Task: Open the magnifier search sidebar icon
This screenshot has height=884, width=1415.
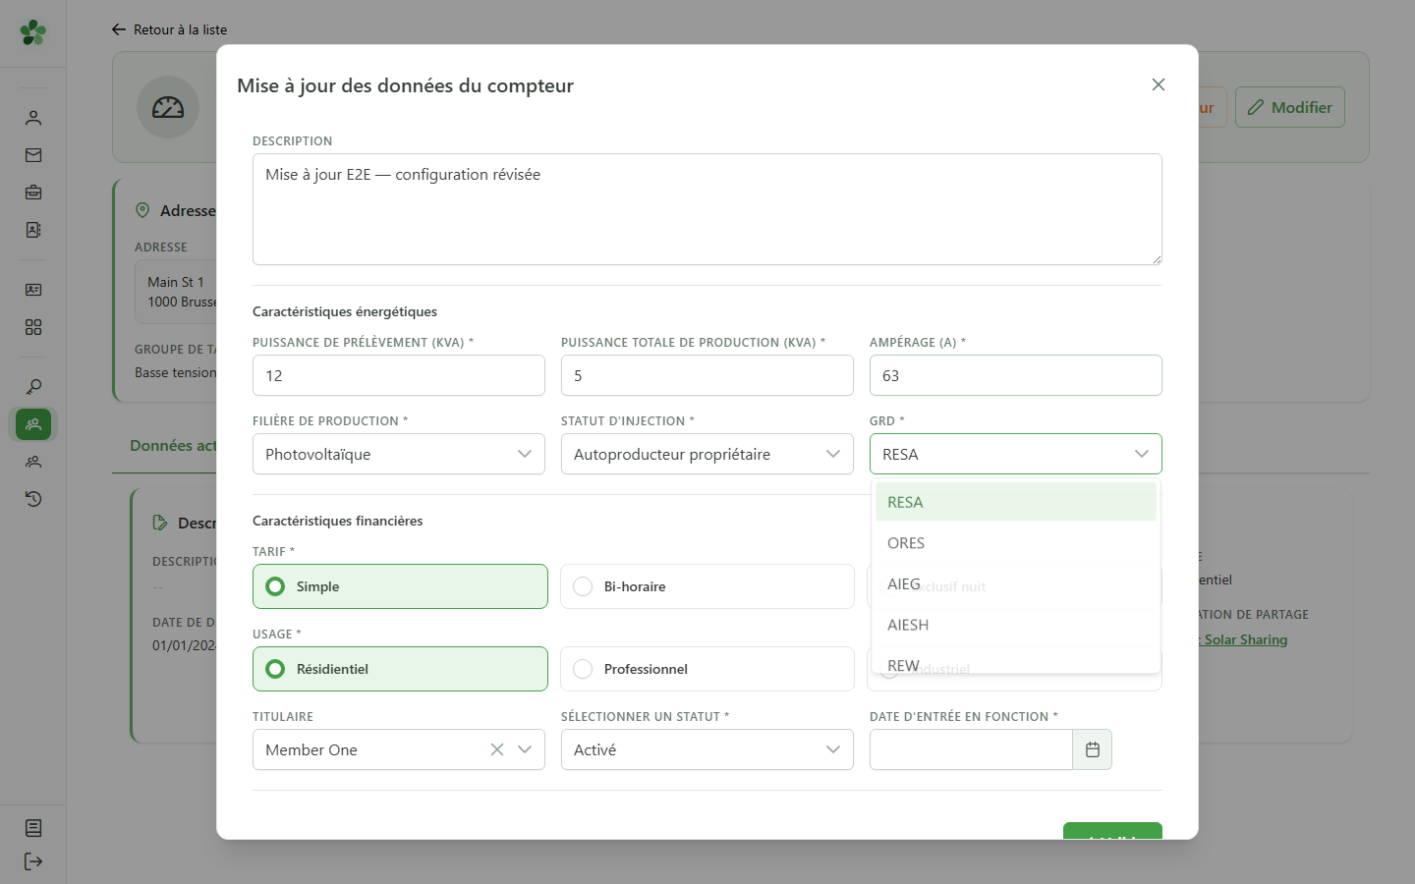Action: pos(33,387)
